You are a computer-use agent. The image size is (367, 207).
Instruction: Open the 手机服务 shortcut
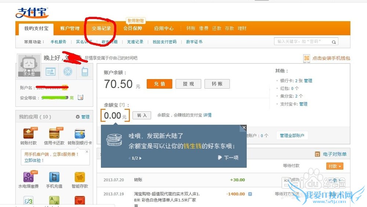coord(58,42)
